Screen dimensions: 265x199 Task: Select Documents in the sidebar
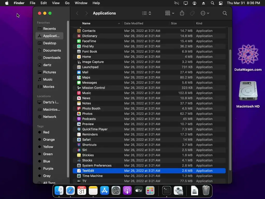(49, 51)
